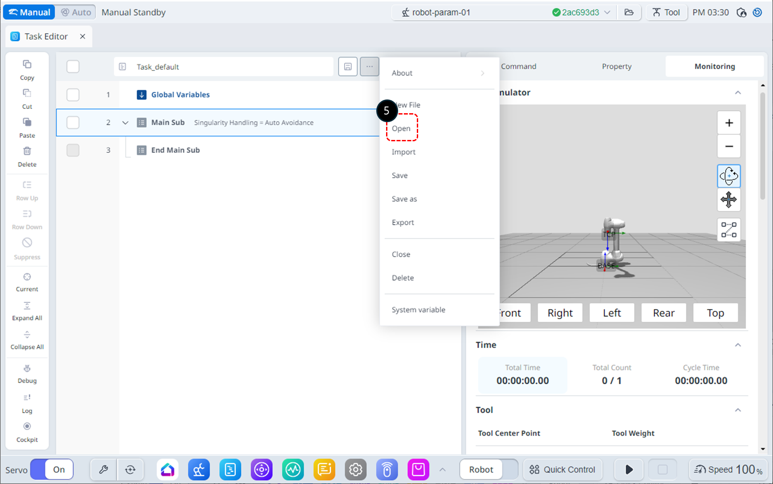Screen dimensions: 773x484
Task: Adjust the Speed 100% control
Action: coord(728,469)
